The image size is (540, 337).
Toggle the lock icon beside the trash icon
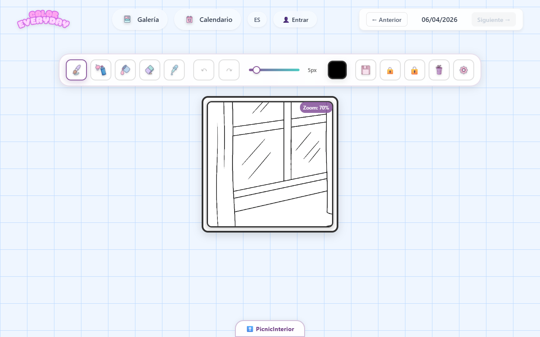(415, 70)
